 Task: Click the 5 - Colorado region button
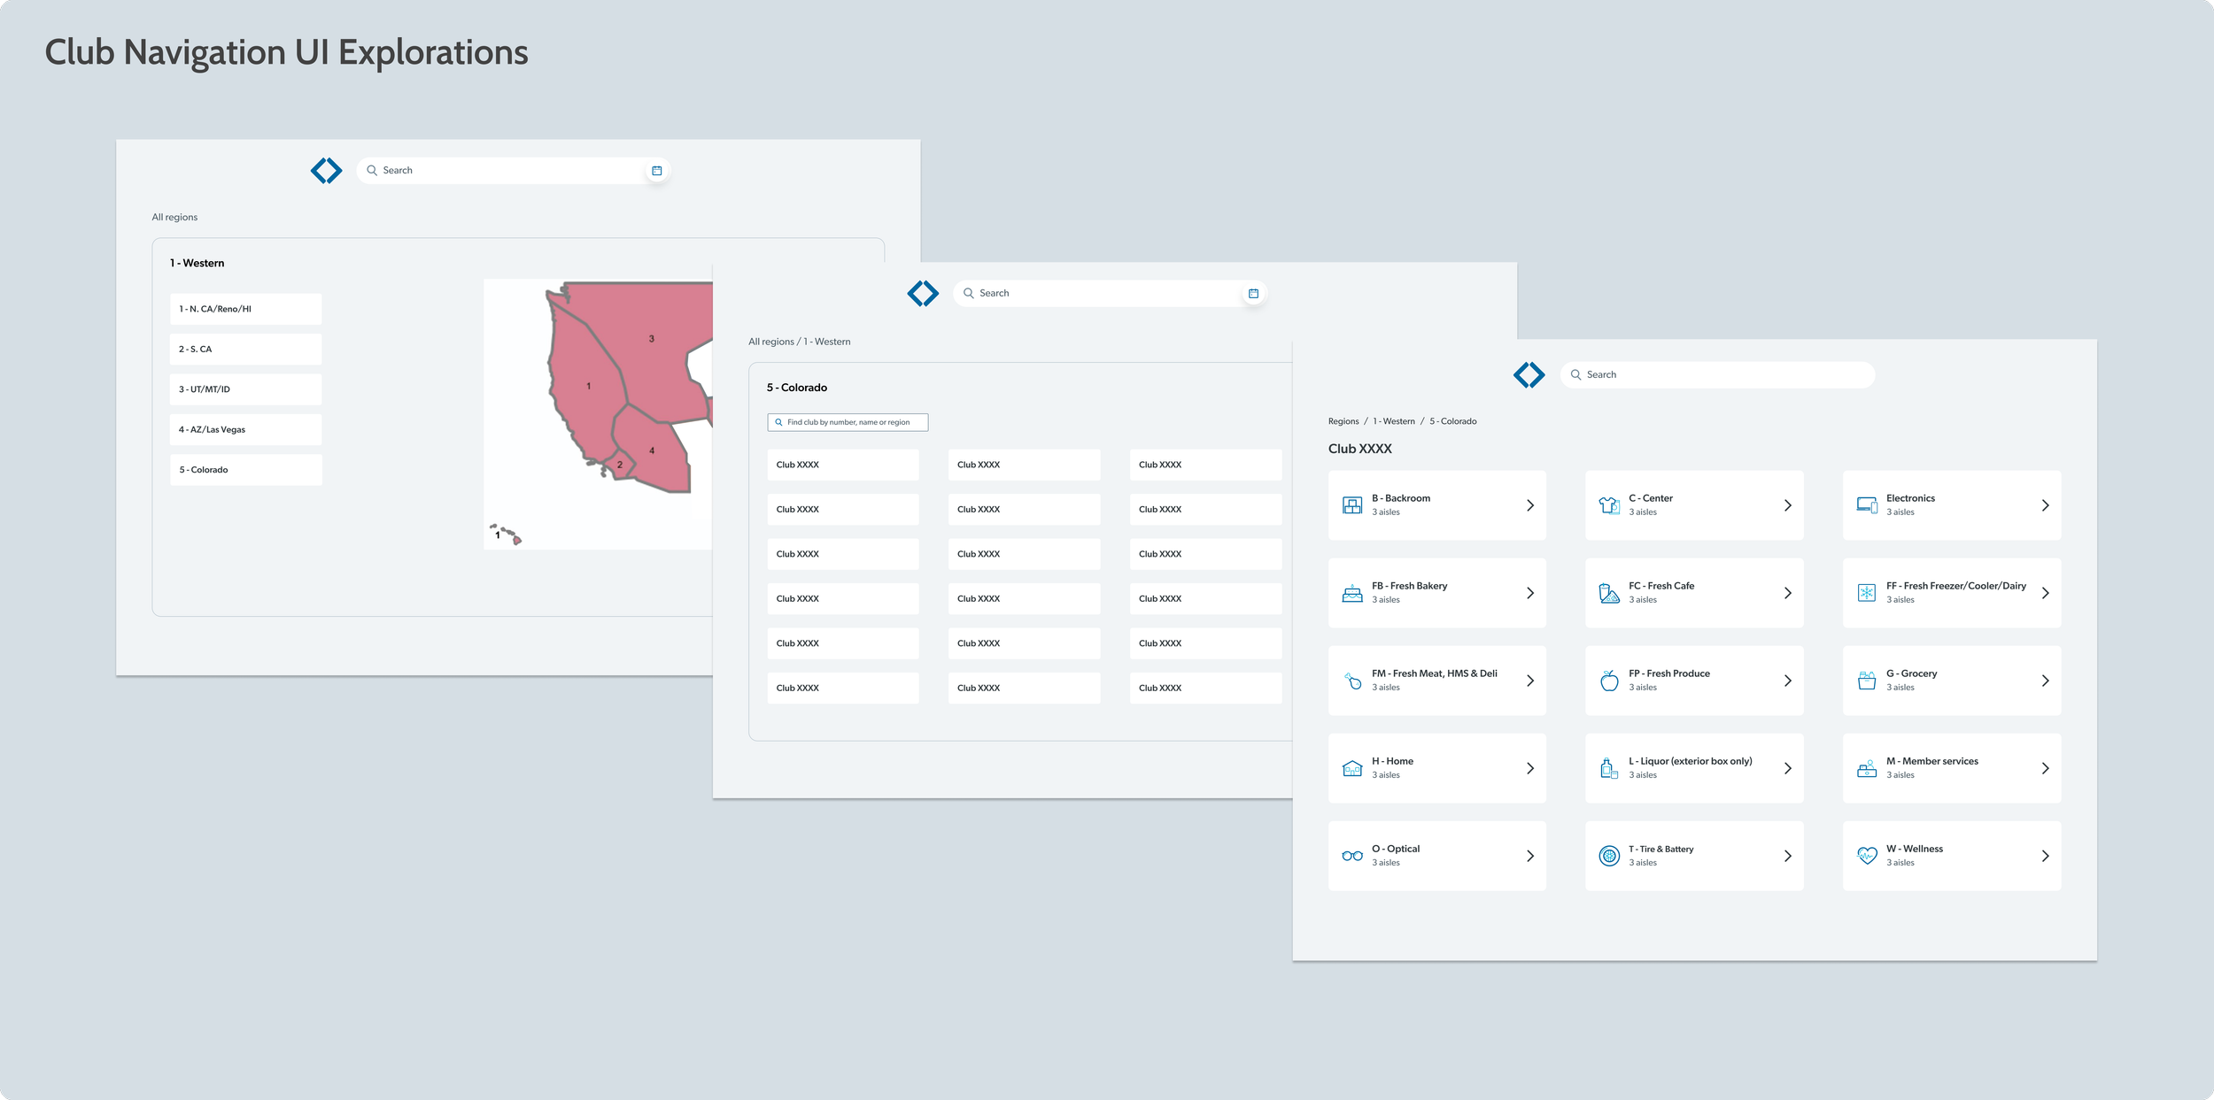pos(245,470)
